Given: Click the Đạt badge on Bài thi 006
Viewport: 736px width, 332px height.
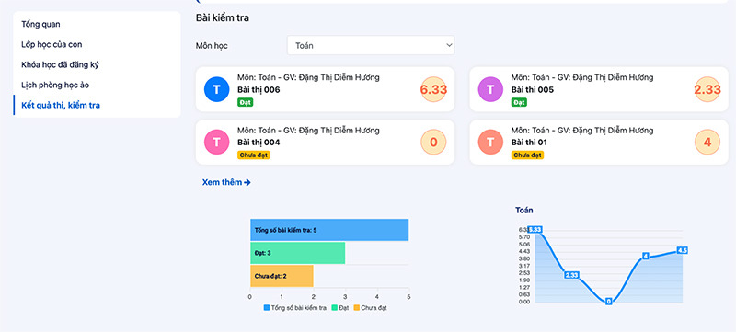Looking at the screenshot, I should 245,102.
